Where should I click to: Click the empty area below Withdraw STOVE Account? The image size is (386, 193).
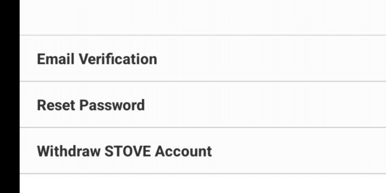(203, 184)
